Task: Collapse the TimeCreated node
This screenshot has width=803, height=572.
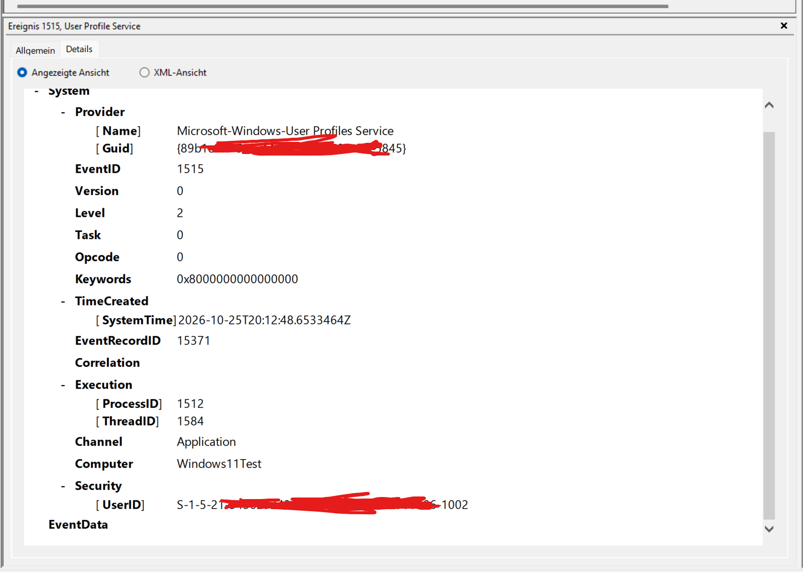Action: [63, 302]
